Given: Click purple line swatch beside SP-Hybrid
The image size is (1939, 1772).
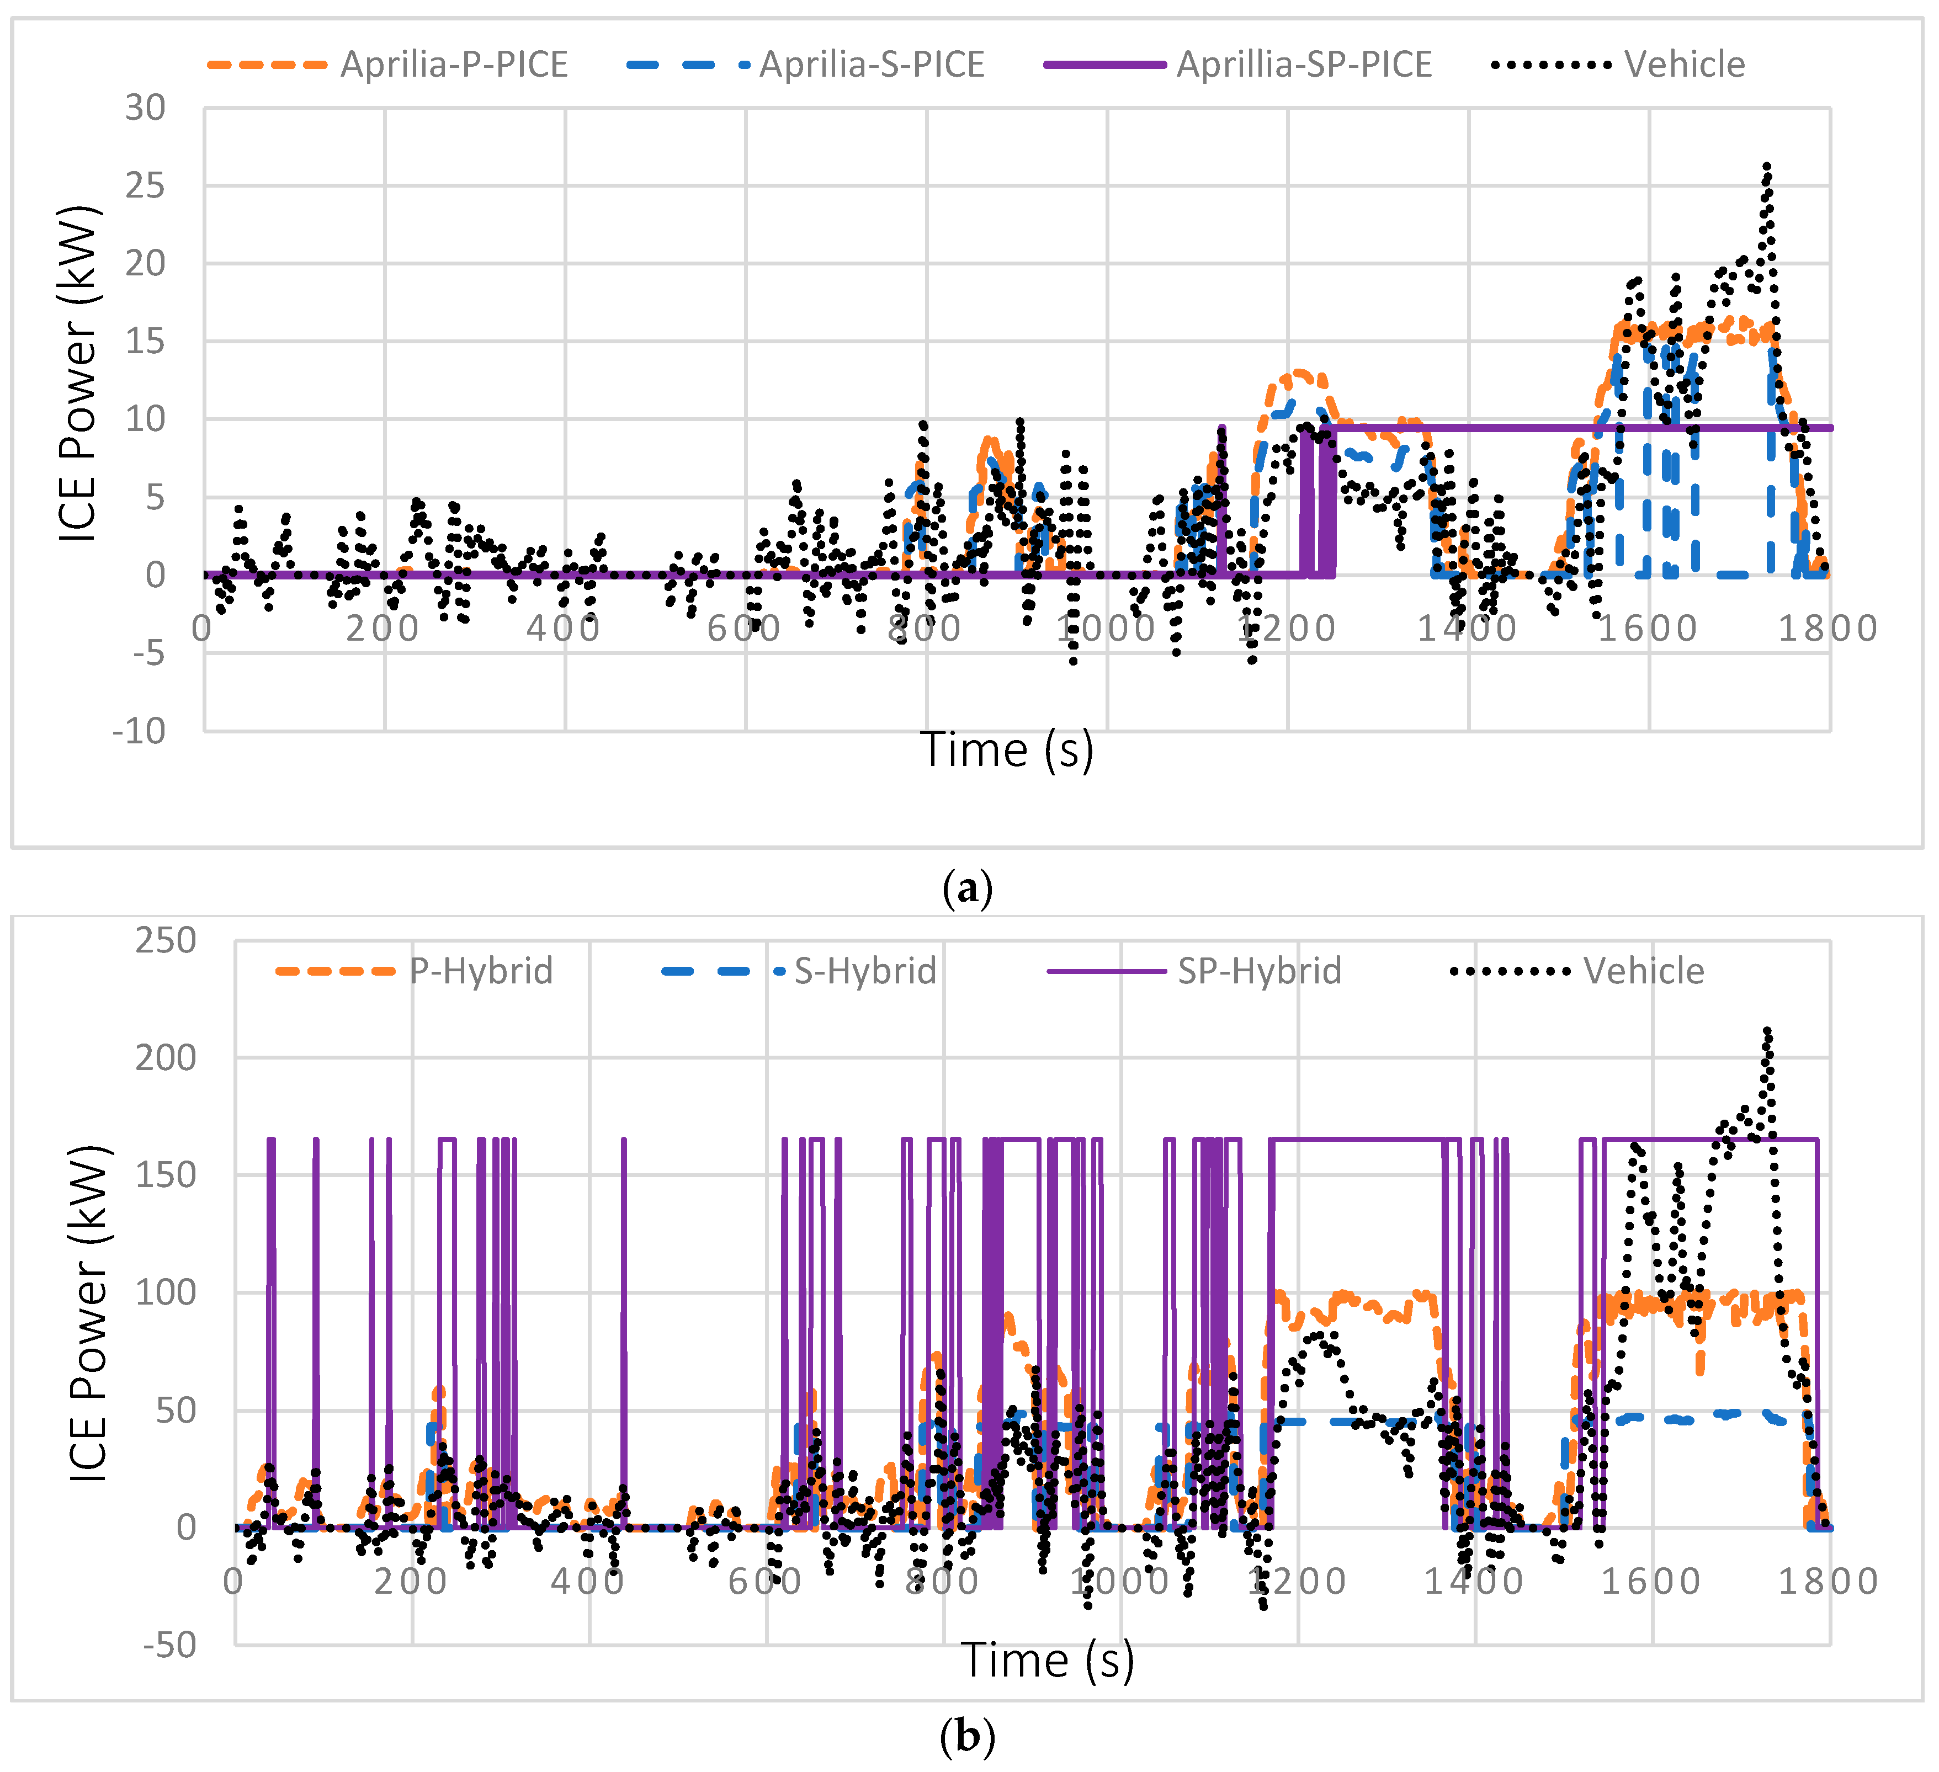Looking at the screenshot, I should 1106,971.
